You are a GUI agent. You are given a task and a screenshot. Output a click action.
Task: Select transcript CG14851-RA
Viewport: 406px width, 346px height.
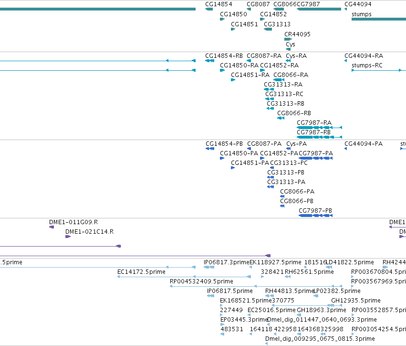[x=250, y=75]
